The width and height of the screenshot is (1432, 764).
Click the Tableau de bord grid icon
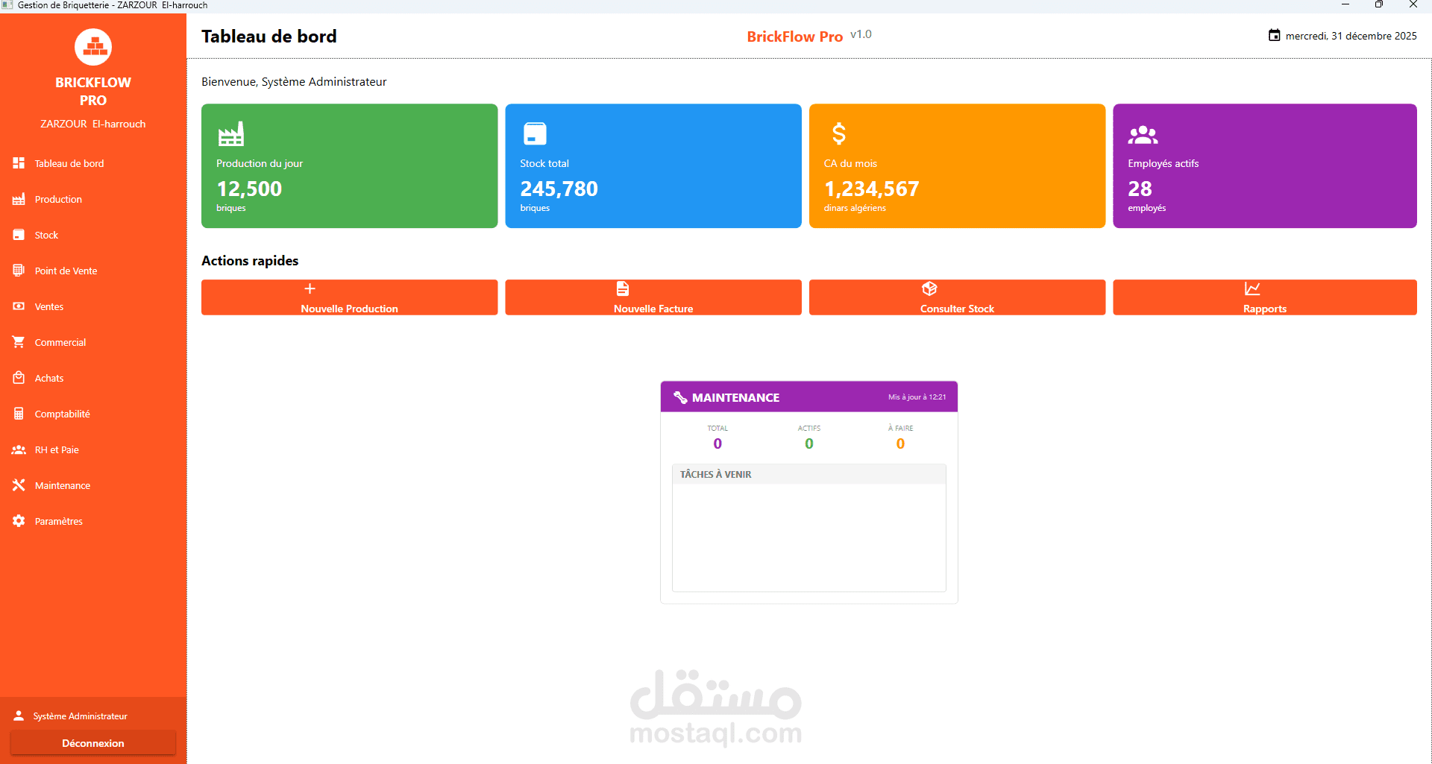point(19,163)
